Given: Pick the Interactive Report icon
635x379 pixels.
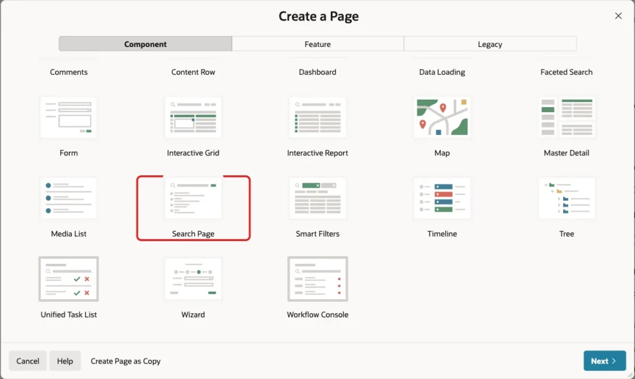Looking at the screenshot, I should point(317,117).
